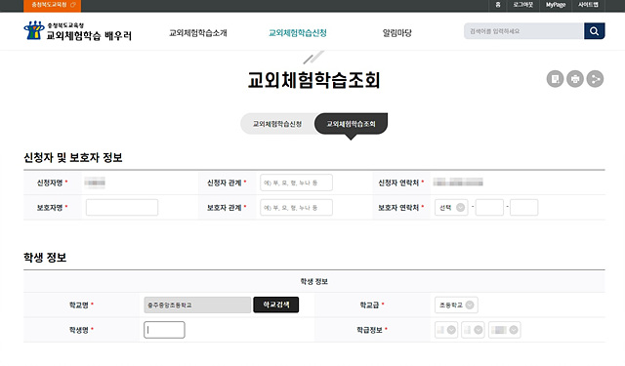Click the 배우러 site logo
Viewport: 625px width, 366px height.
point(77,31)
